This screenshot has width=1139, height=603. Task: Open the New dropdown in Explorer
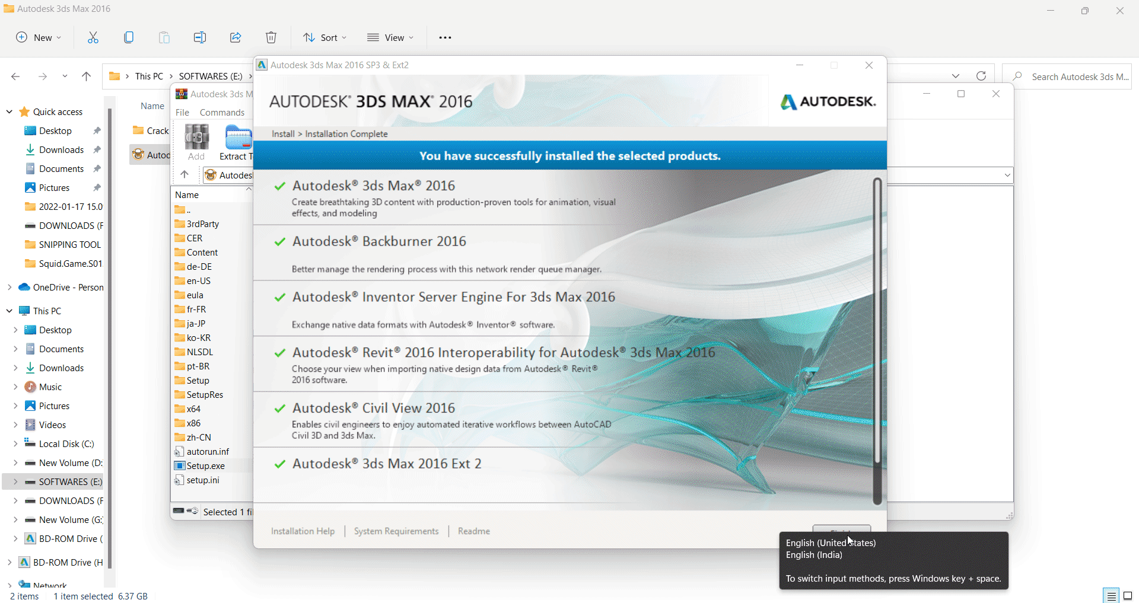point(39,37)
